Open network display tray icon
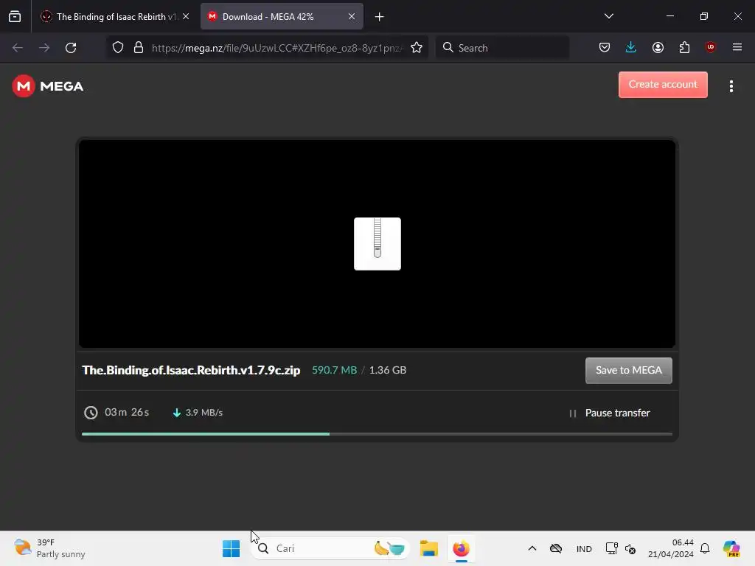 611,548
